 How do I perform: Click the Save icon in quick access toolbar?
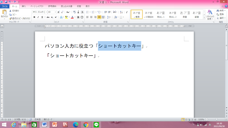click(6, 2)
